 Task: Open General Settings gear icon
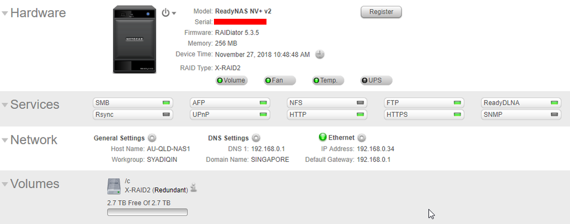152,138
